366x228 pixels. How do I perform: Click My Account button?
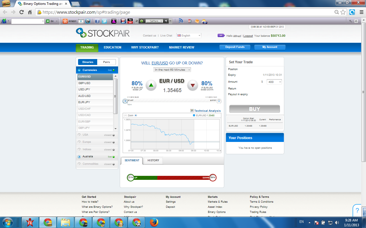pyautogui.click(x=270, y=47)
